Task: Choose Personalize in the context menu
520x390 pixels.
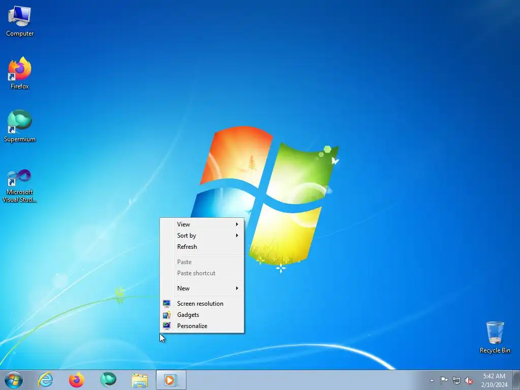Action: 202,326
